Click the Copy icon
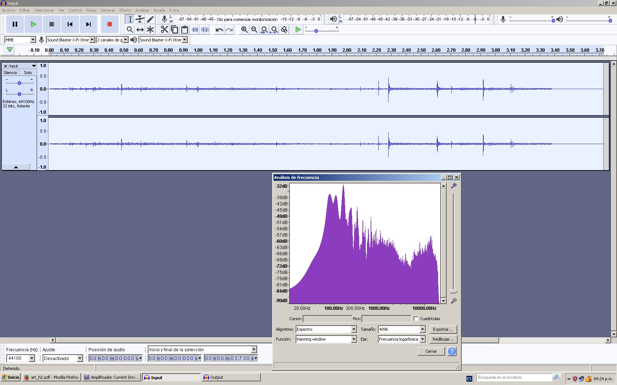This screenshot has height=385, width=617. click(x=175, y=30)
